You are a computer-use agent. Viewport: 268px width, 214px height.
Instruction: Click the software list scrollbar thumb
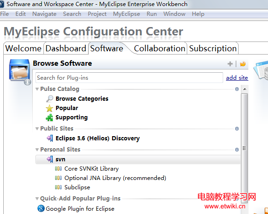tap(245, 148)
